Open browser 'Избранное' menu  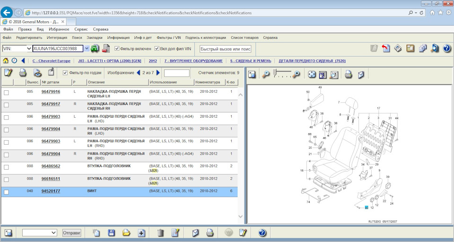pos(59,29)
